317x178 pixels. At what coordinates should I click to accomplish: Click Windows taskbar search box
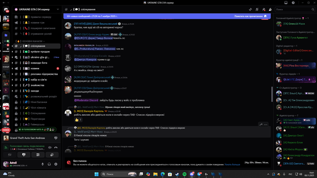pyautogui.click(x=119, y=174)
